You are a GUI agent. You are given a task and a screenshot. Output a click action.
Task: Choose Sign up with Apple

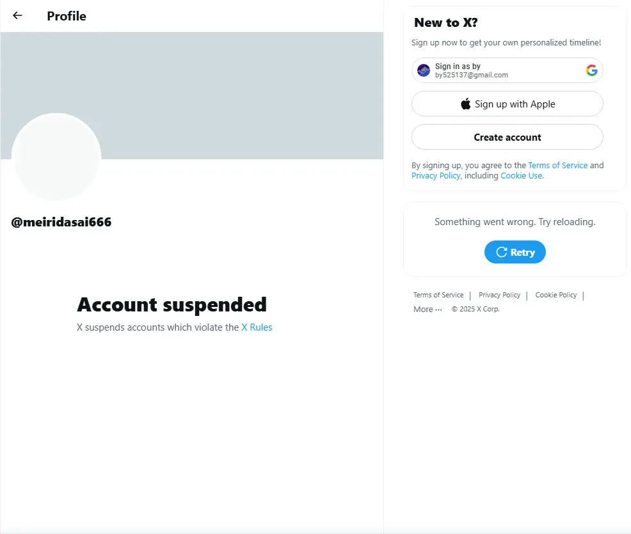(507, 104)
